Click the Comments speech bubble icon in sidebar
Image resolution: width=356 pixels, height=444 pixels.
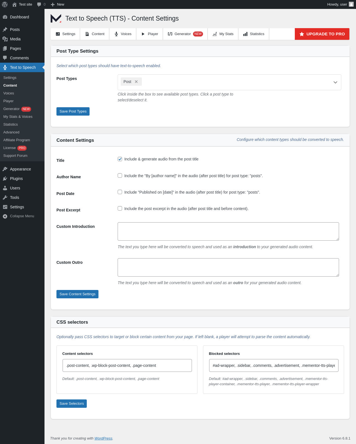(5, 58)
